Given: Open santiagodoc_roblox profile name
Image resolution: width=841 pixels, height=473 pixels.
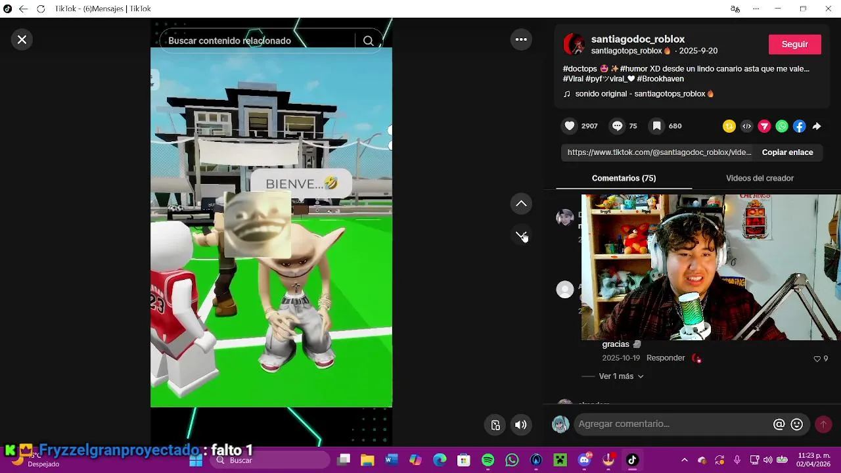Looking at the screenshot, I should [638, 39].
